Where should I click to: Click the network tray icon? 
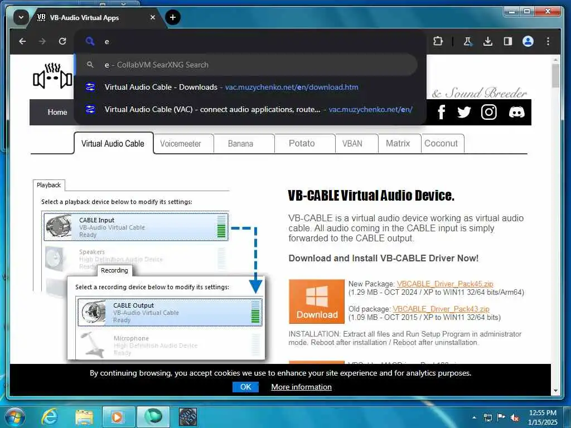487,417
